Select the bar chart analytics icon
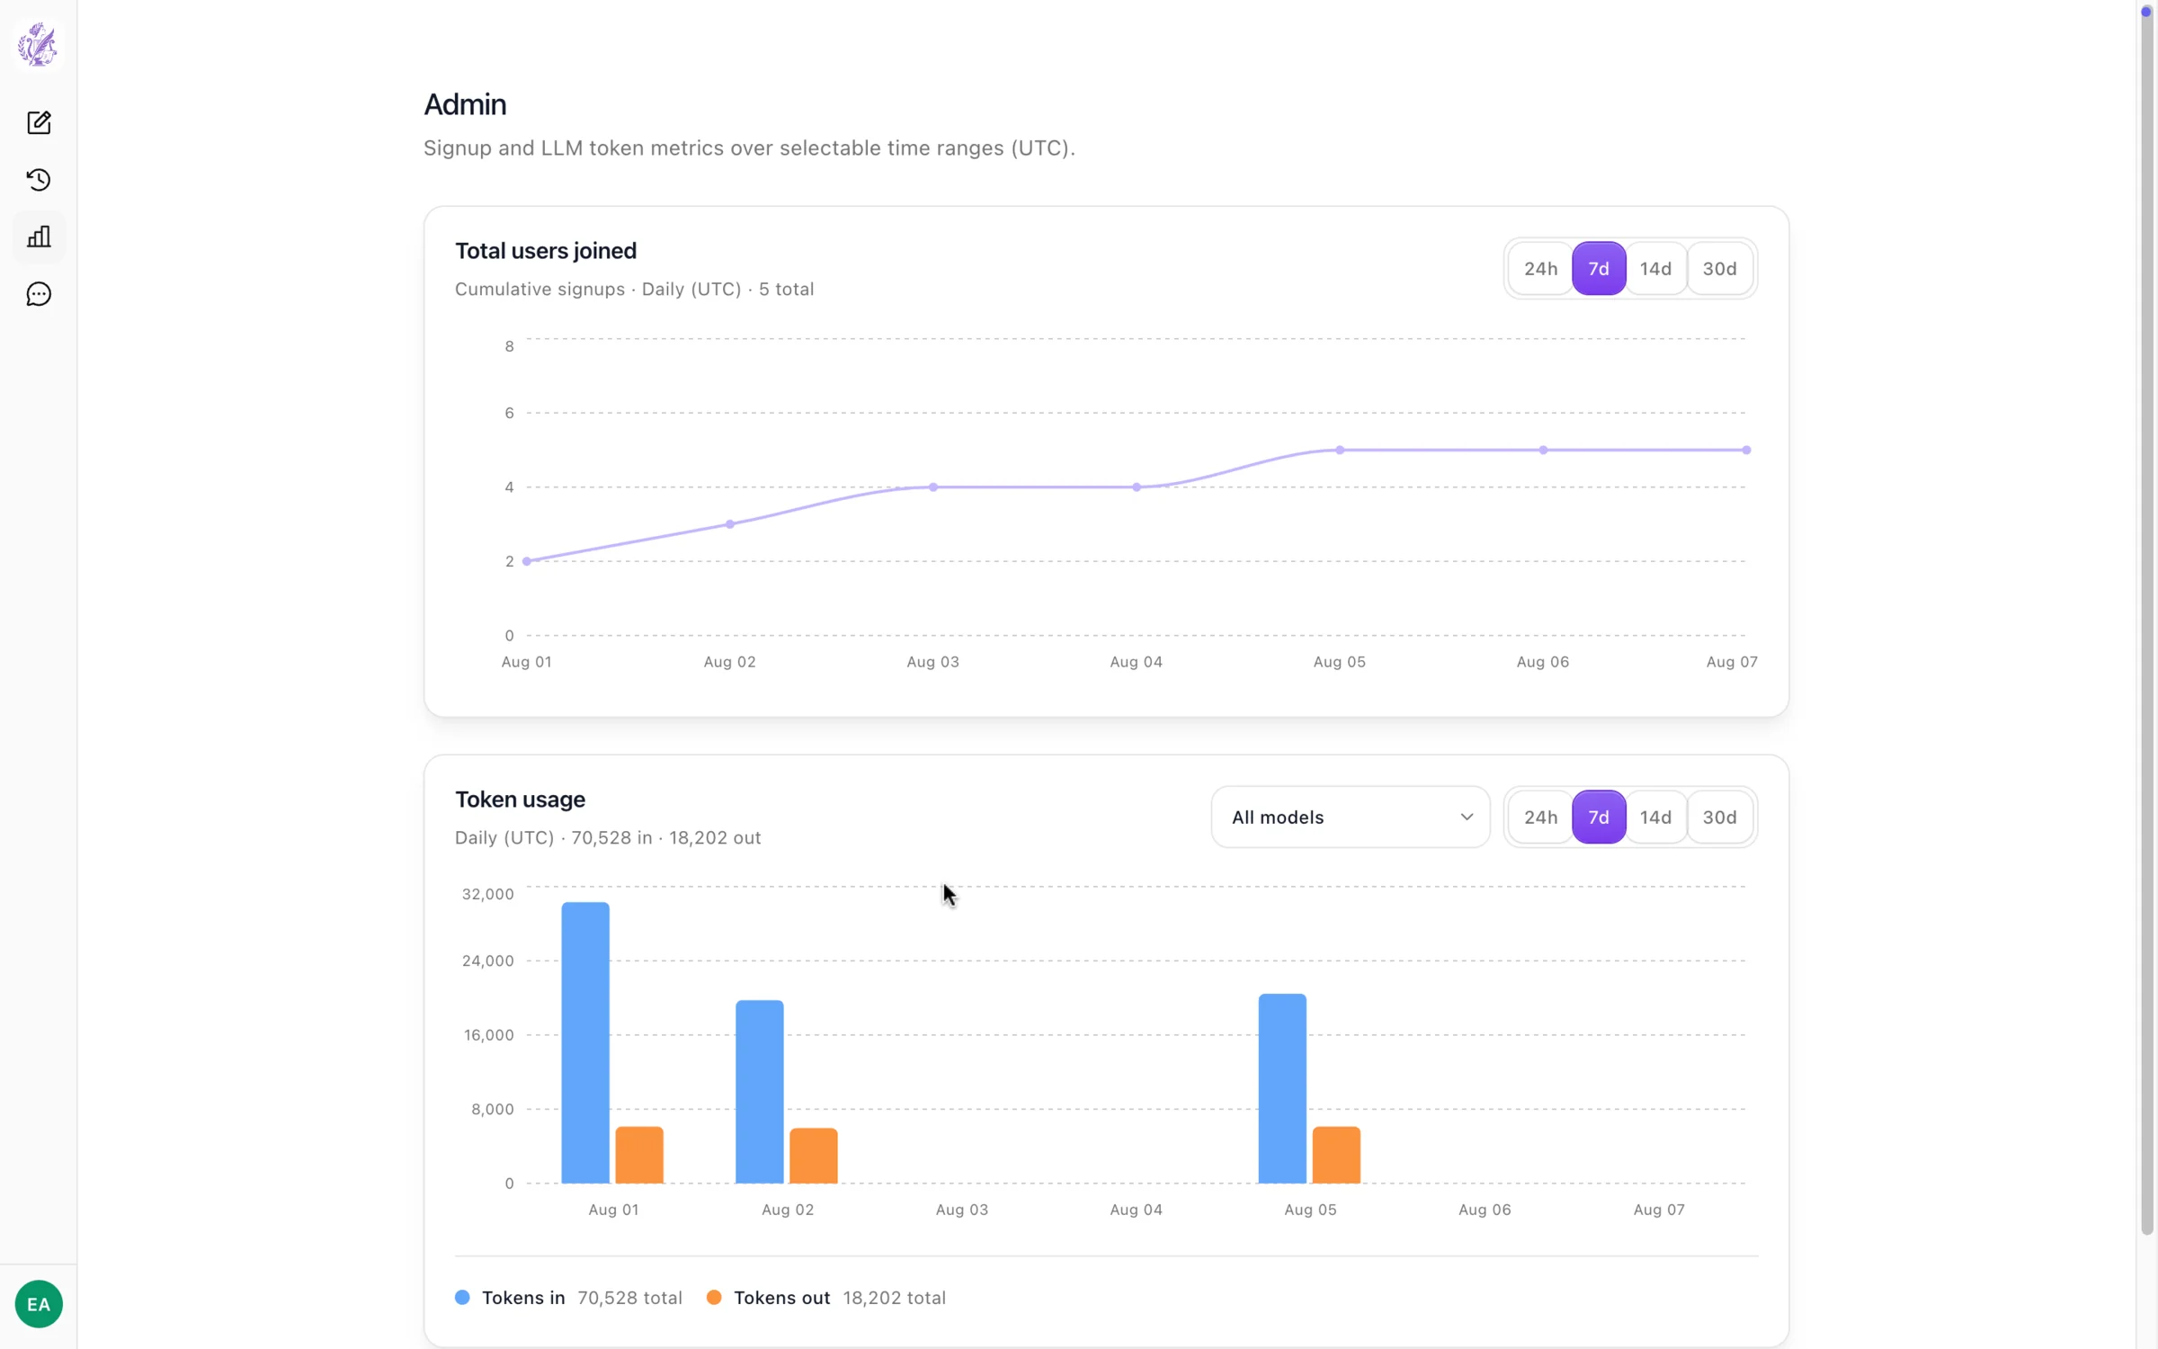This screenshot has width=2158, height=1349. click(x=39, y=237)
